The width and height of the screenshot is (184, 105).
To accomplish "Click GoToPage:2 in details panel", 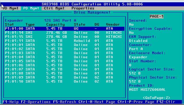I will (x=157, y=98).
